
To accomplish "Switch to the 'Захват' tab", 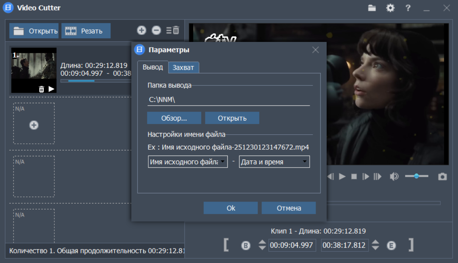I will [183, 67].
